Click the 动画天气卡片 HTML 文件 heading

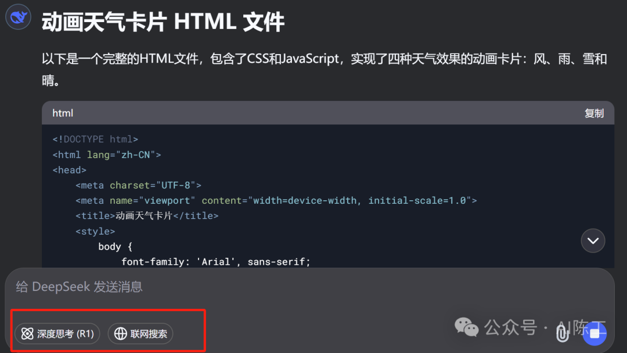(x=163, y=22)
